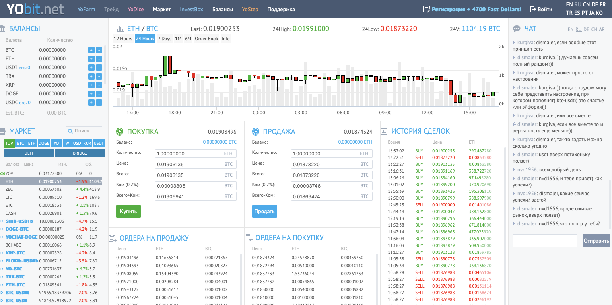
Task: Click the search magnifier icon in market panel
Action: tap(70, 131)
